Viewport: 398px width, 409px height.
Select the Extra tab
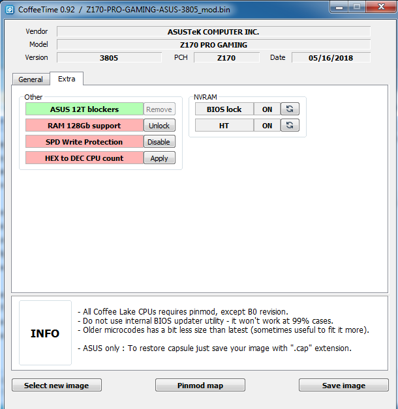[x=67, y=79]
